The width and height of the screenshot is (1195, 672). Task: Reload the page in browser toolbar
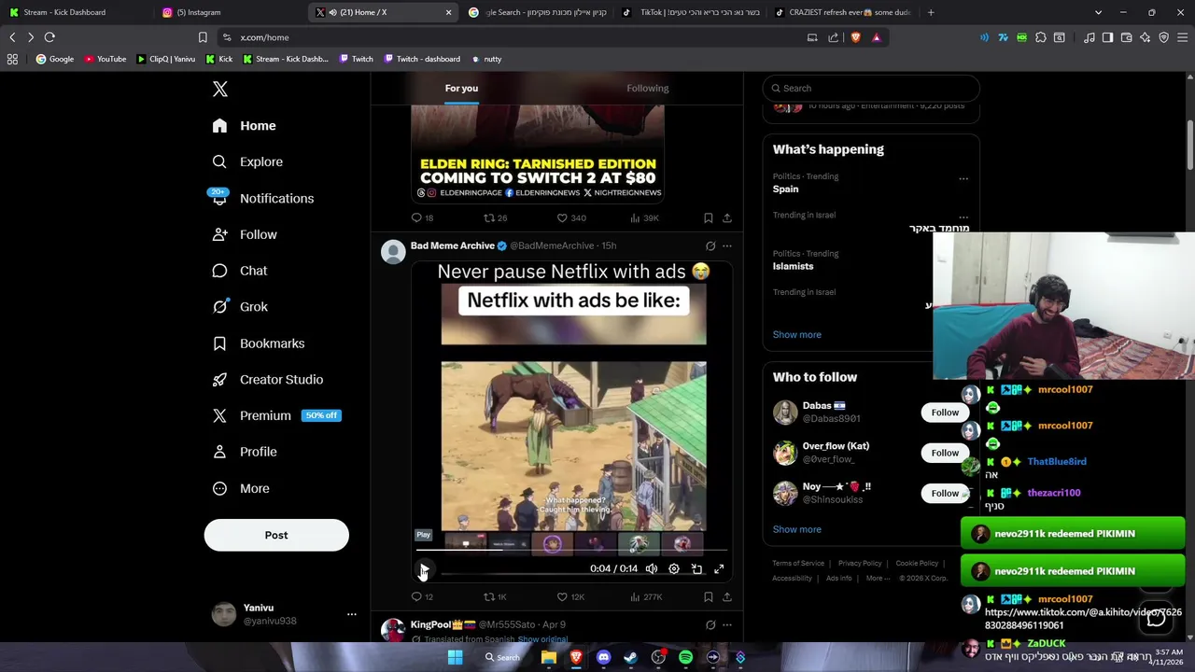49,37
